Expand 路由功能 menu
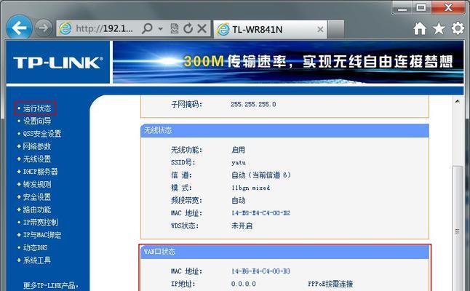 [x=37, y=210]
